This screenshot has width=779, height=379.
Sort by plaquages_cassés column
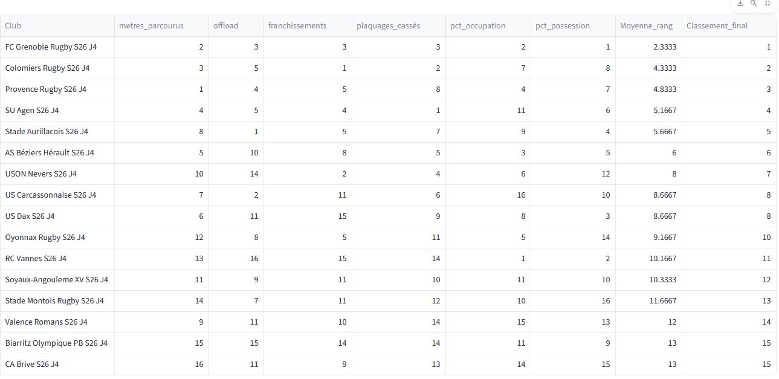388,25
